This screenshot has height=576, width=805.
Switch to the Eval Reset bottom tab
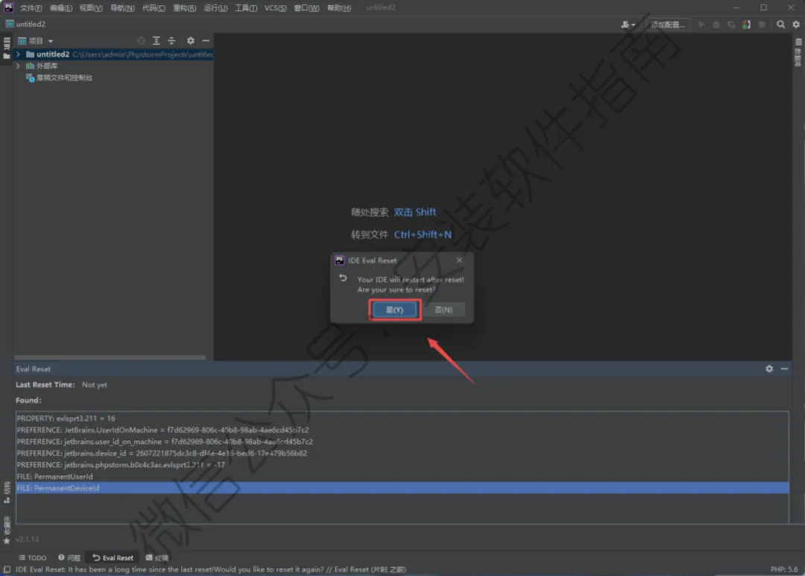[x=113, y=557]
